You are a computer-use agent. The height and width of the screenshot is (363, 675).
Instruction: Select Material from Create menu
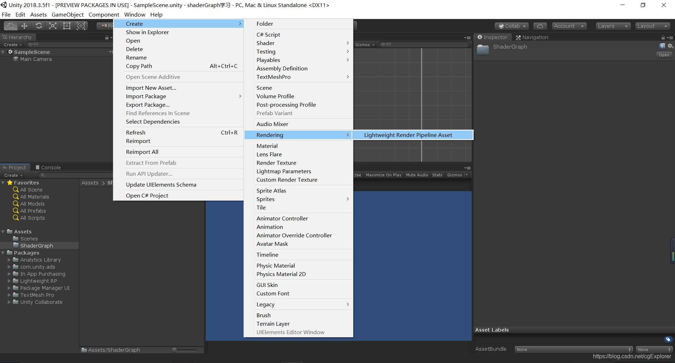[298, 146]
